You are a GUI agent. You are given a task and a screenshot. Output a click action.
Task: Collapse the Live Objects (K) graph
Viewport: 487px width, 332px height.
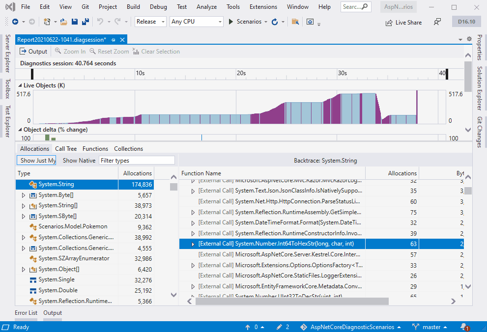click(x=20, y=85)
